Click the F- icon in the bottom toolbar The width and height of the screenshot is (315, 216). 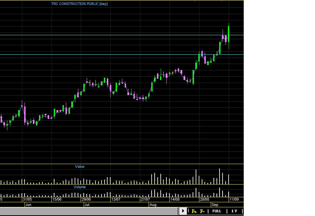pos(202,211)
